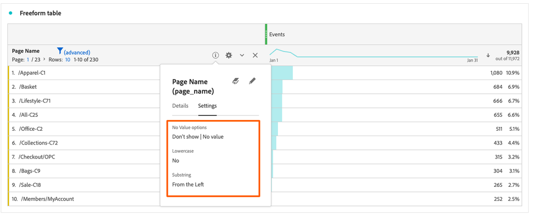The height and width of the screenshot is (214, 534).
Task: Switch to the Details tab
Action: (x=180, y=106)
